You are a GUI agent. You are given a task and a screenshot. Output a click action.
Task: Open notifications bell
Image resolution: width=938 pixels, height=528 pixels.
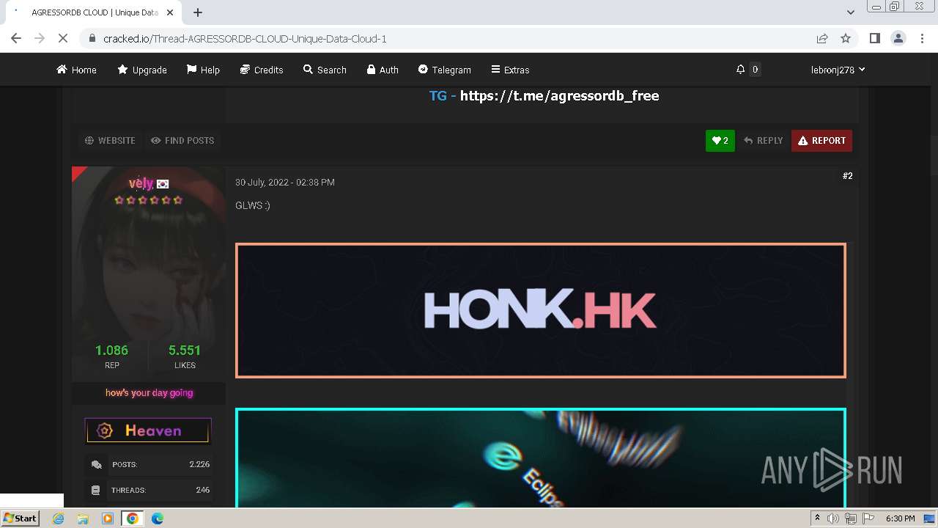click(740, 69)
